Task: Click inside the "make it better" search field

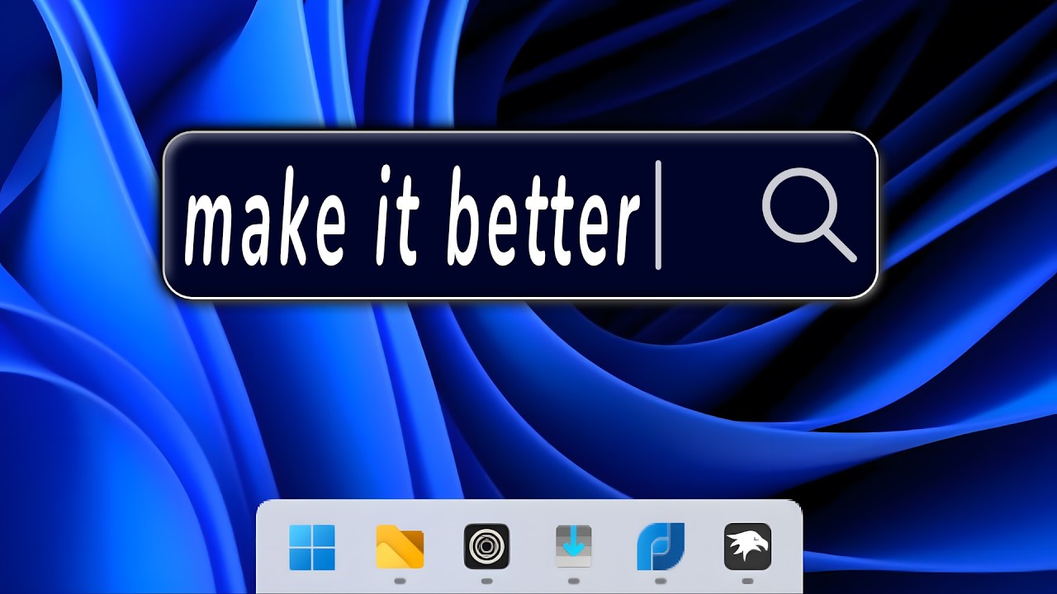Action: [520, 214]
